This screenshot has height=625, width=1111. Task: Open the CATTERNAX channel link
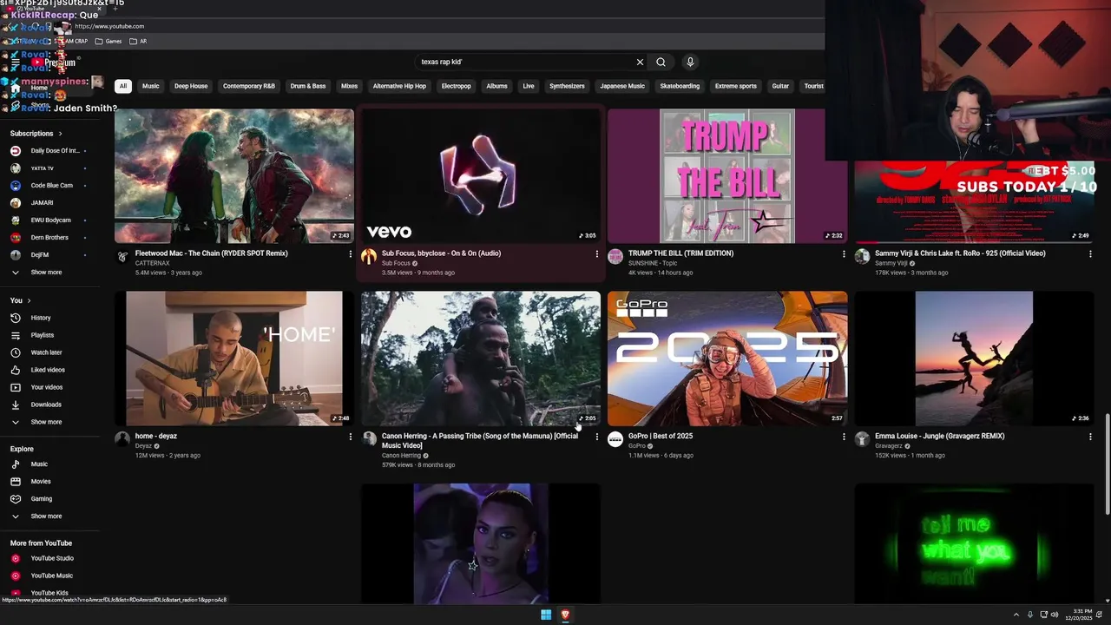pos(153,263)
